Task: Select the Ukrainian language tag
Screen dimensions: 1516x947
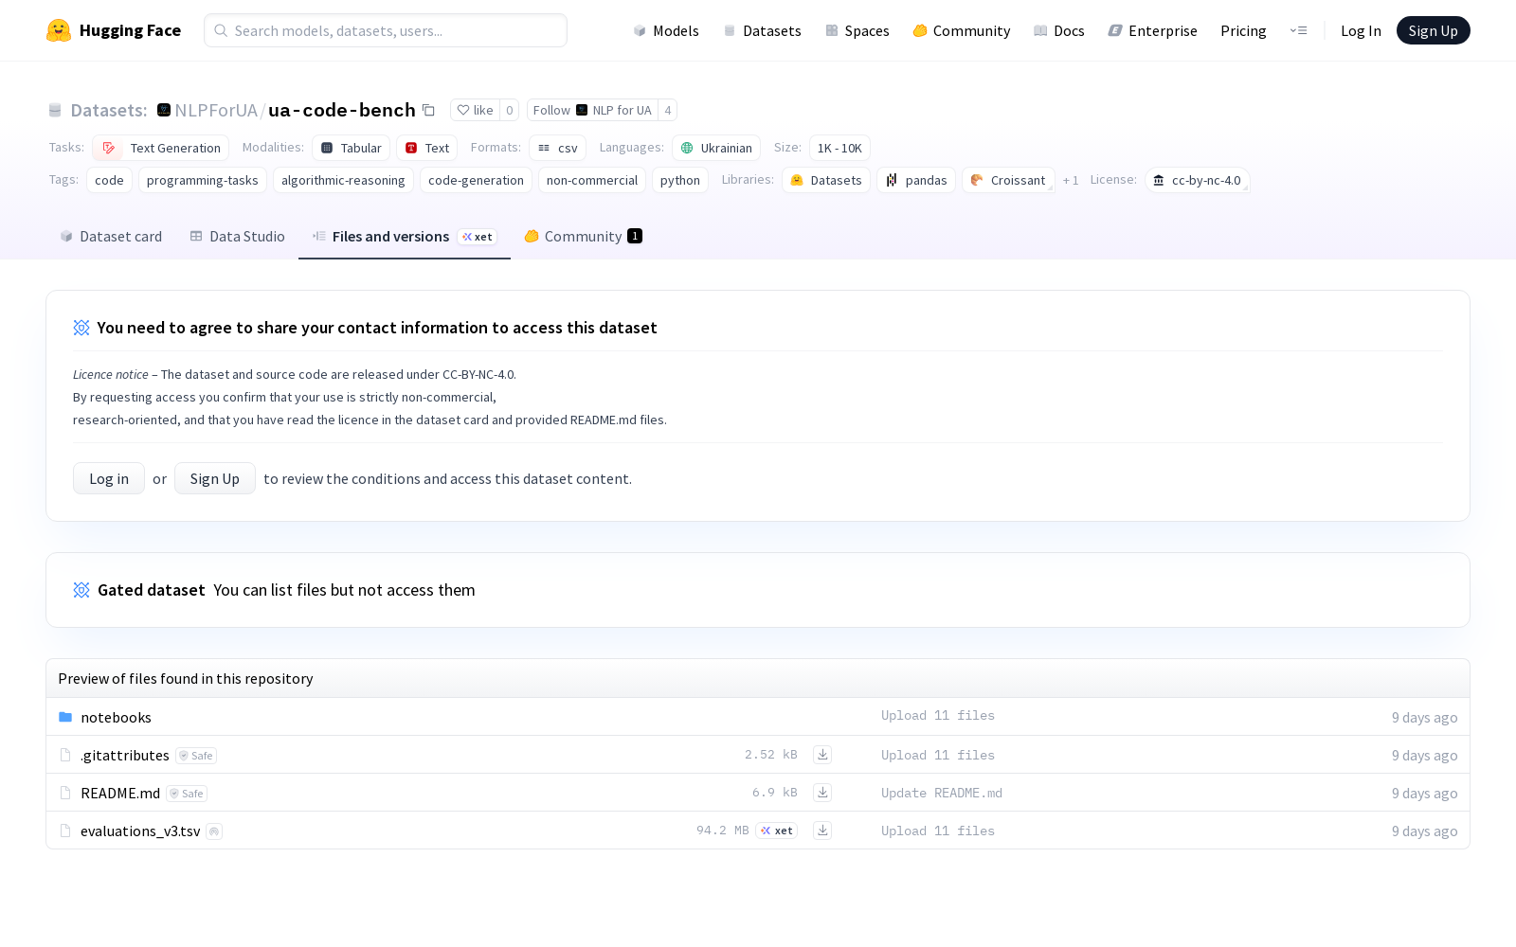Action: tap(716, 148)
